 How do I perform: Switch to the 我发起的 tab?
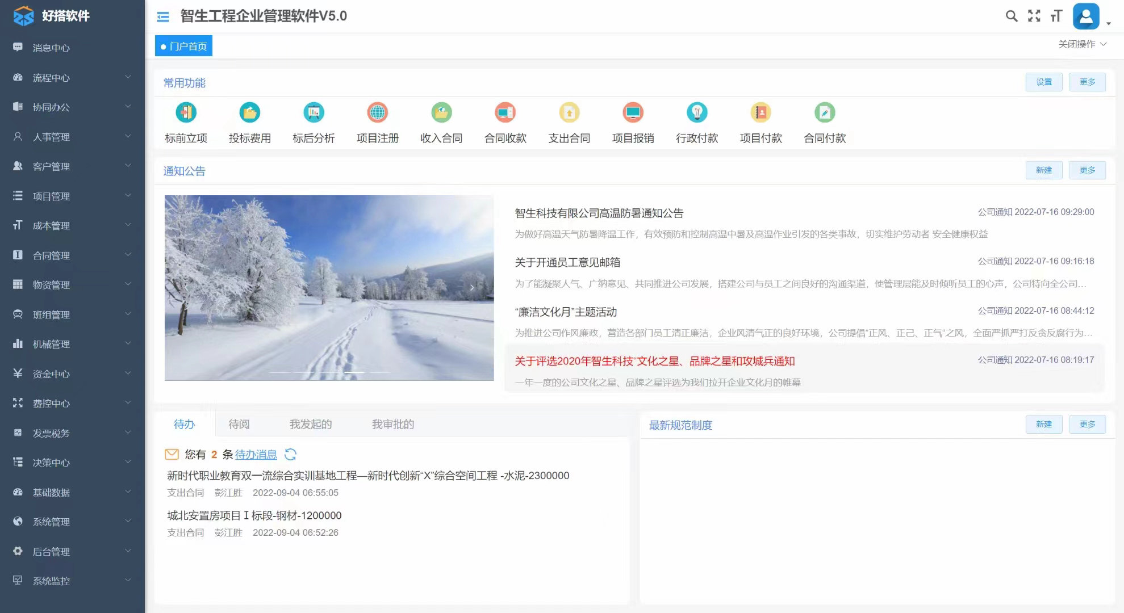311,424
